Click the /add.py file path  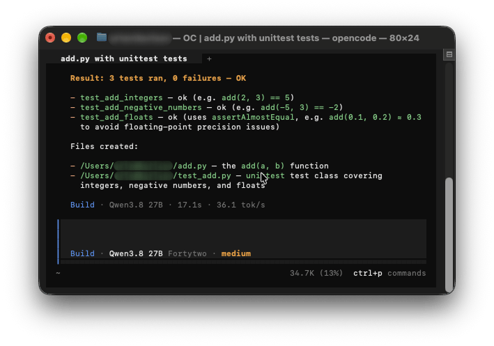(144, 166)
